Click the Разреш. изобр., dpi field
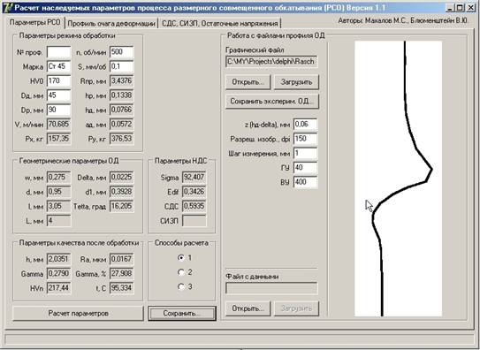This screenshot has width=480, height=350. tap(305, 139)
